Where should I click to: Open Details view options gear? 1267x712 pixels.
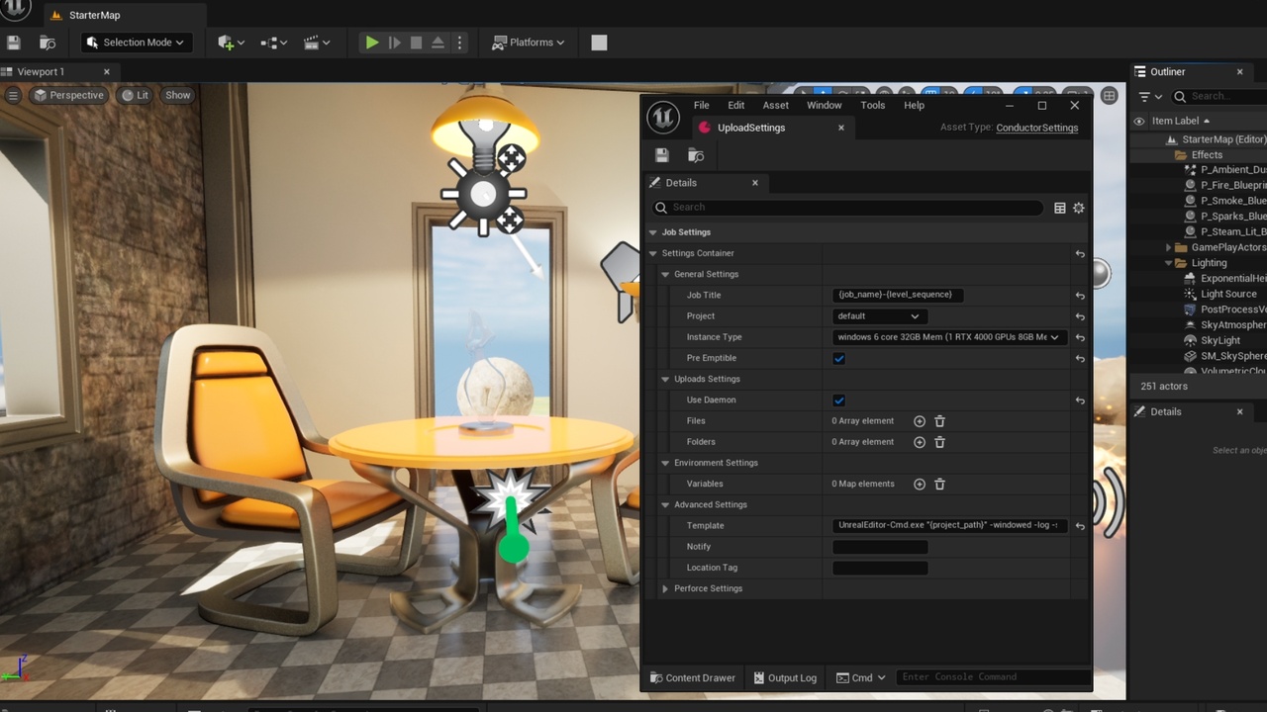pos(1079,208)
